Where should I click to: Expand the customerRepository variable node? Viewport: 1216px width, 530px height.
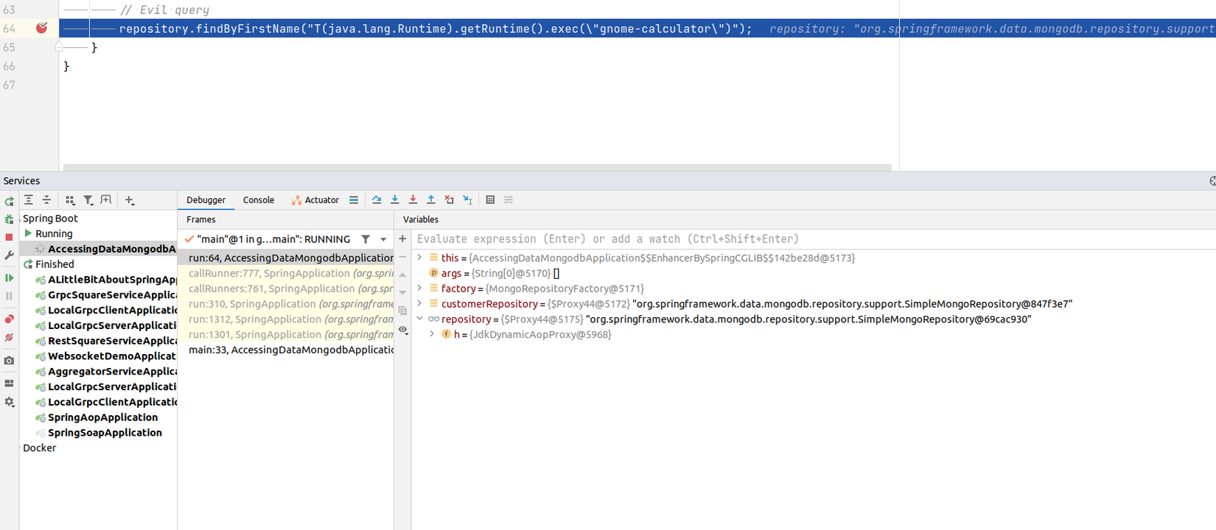pyautogui.click(x=420, y=304)
